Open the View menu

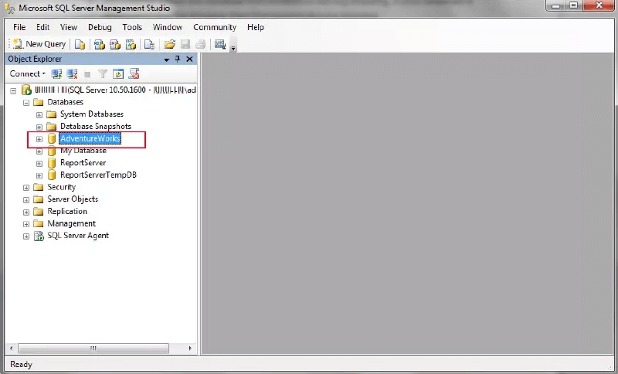click(x=69, y=27)
